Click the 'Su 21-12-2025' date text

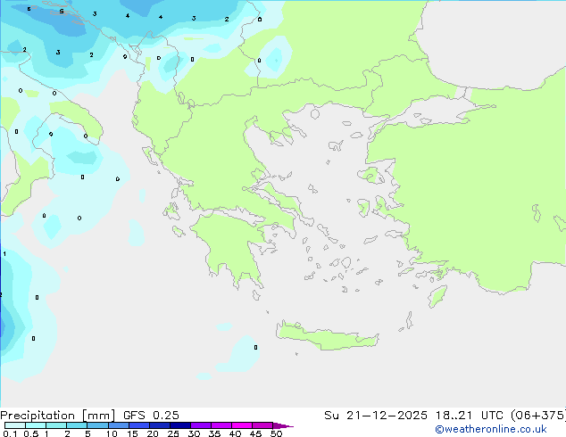click(376, 416)
